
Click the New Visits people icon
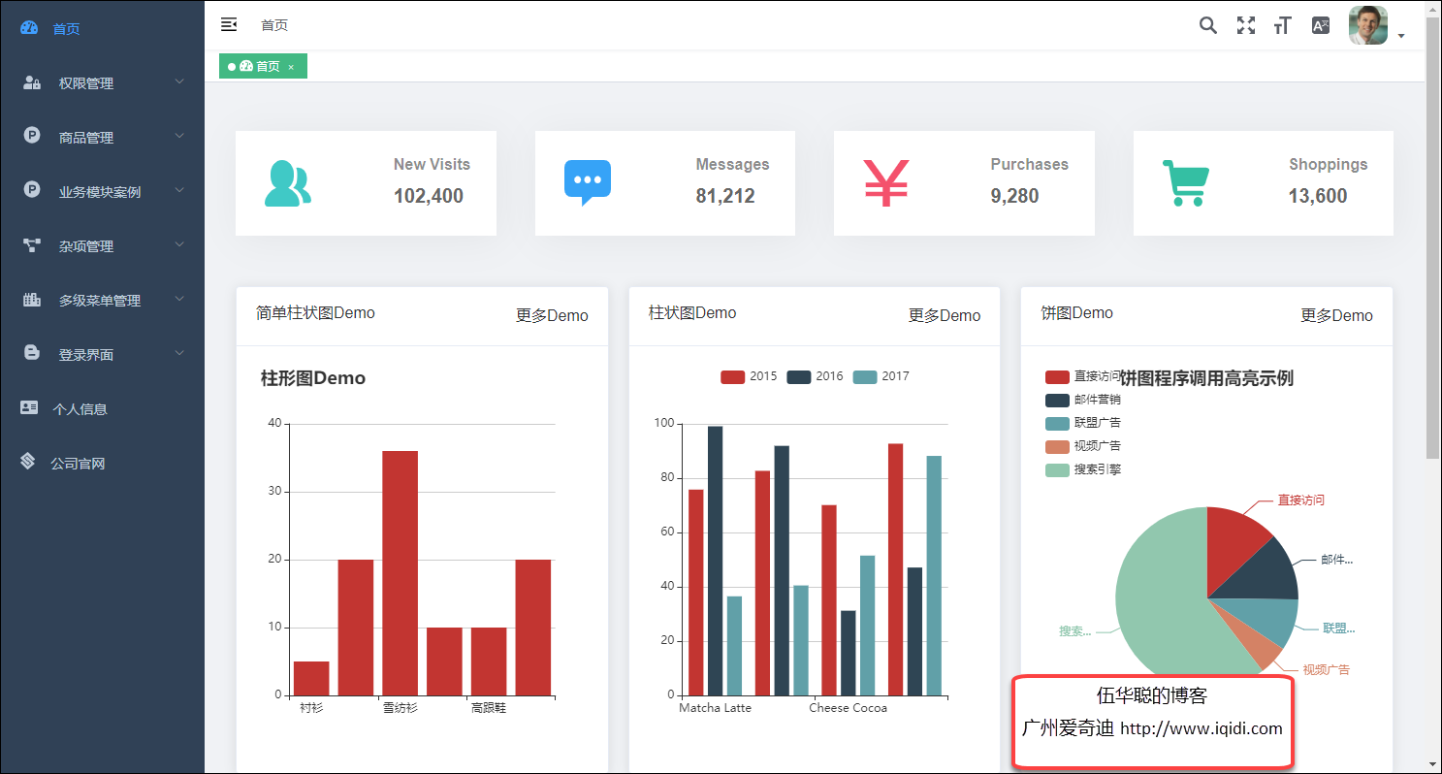coord(287,183)
